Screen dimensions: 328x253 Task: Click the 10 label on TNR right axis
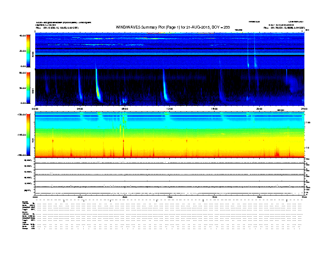pyautogui.click(x=308, y=148)
